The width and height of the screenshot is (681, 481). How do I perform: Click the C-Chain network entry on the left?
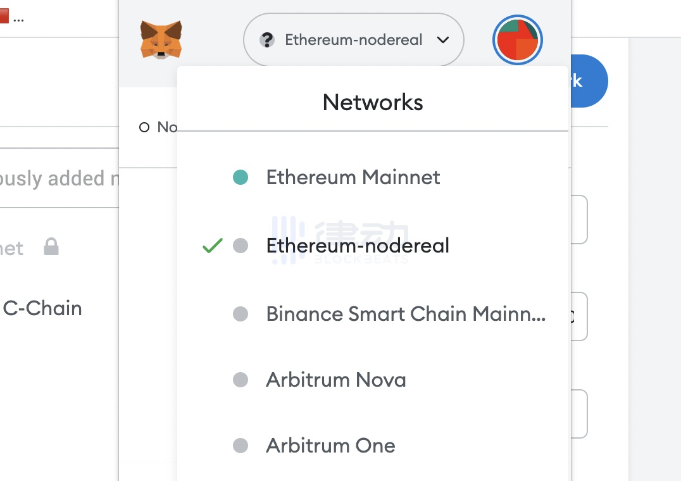click(x=42, y=309)
